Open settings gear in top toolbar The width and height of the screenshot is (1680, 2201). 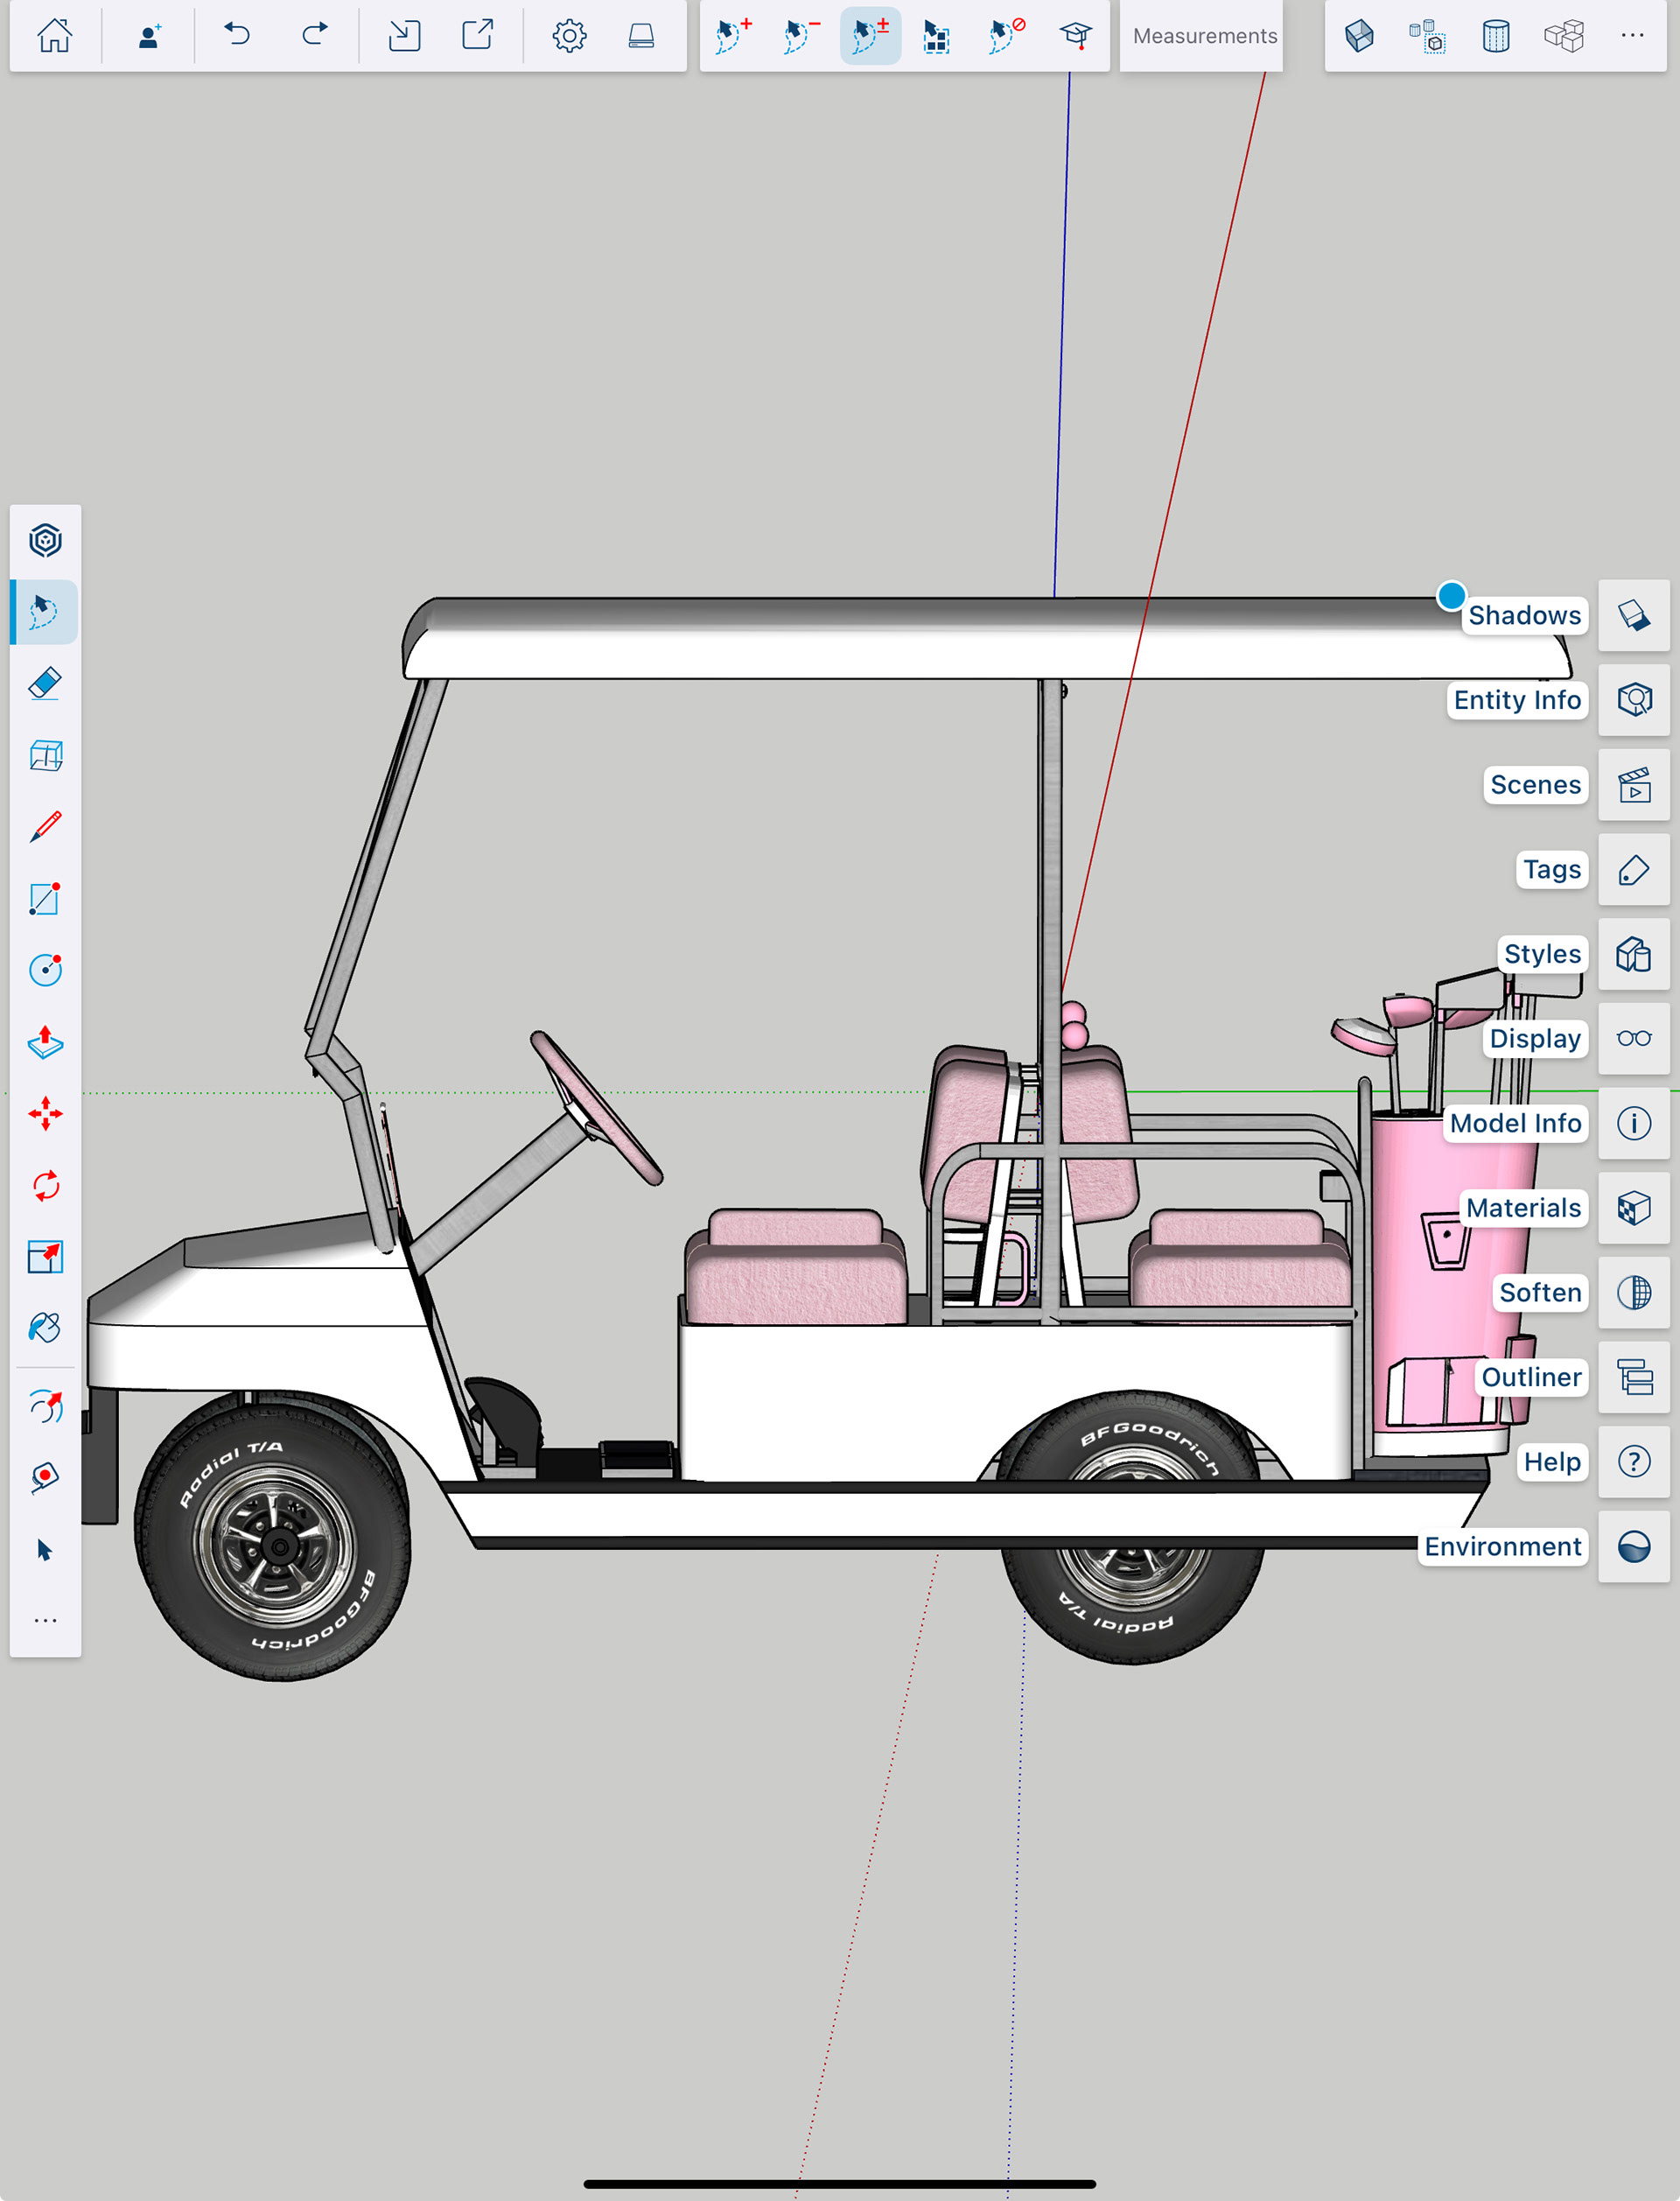pos(569,36)
